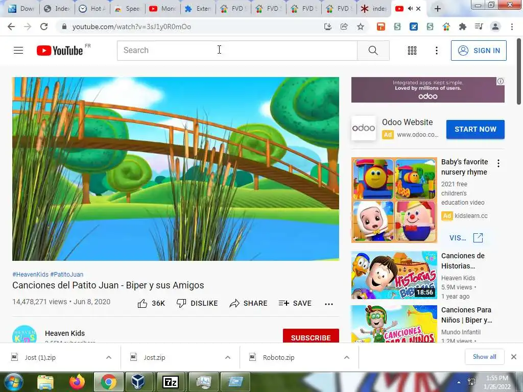Click the FVD house extension icon in toolbar
This screenshot has height=392, width=523.
coord(446,27)
